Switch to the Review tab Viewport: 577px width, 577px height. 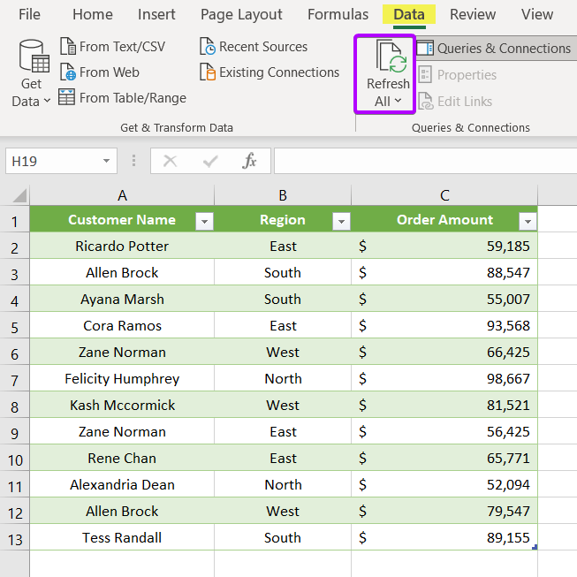[x=473, y=14]
